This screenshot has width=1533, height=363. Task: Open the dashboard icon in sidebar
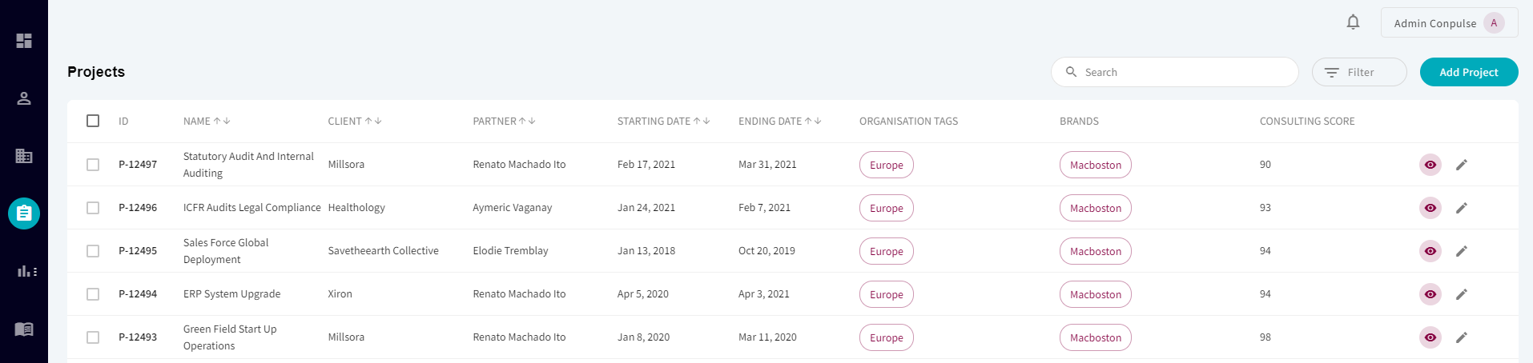[24, 41]
